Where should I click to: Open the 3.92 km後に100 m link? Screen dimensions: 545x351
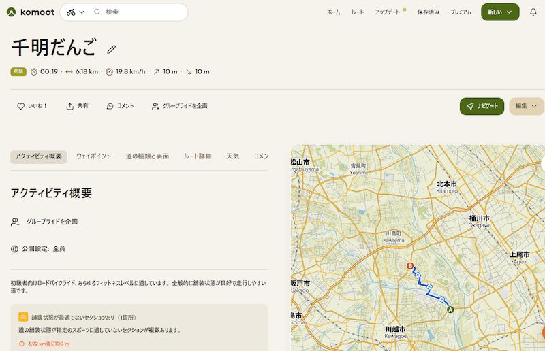click(x=48, y=344)
